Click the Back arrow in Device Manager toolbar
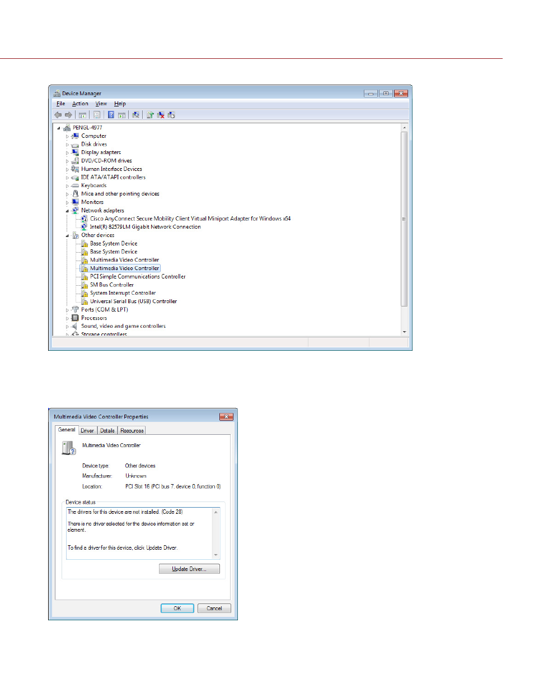Viewport: 534px width, 692px height. tap(58, 115)
